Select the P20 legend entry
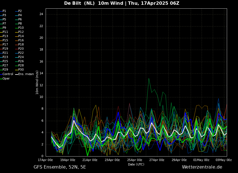This screenshot has width=238, height=173. coord(21,49)
